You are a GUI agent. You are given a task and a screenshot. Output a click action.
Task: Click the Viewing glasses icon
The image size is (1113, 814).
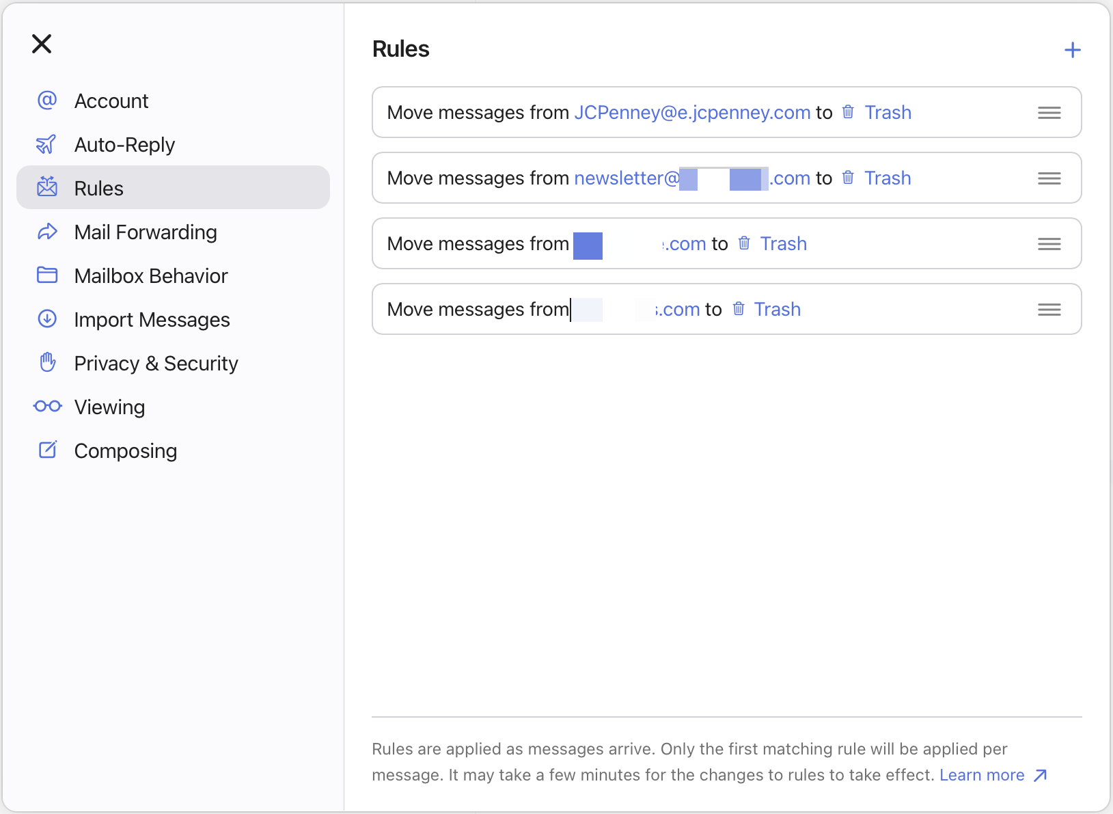pos(47,407)
